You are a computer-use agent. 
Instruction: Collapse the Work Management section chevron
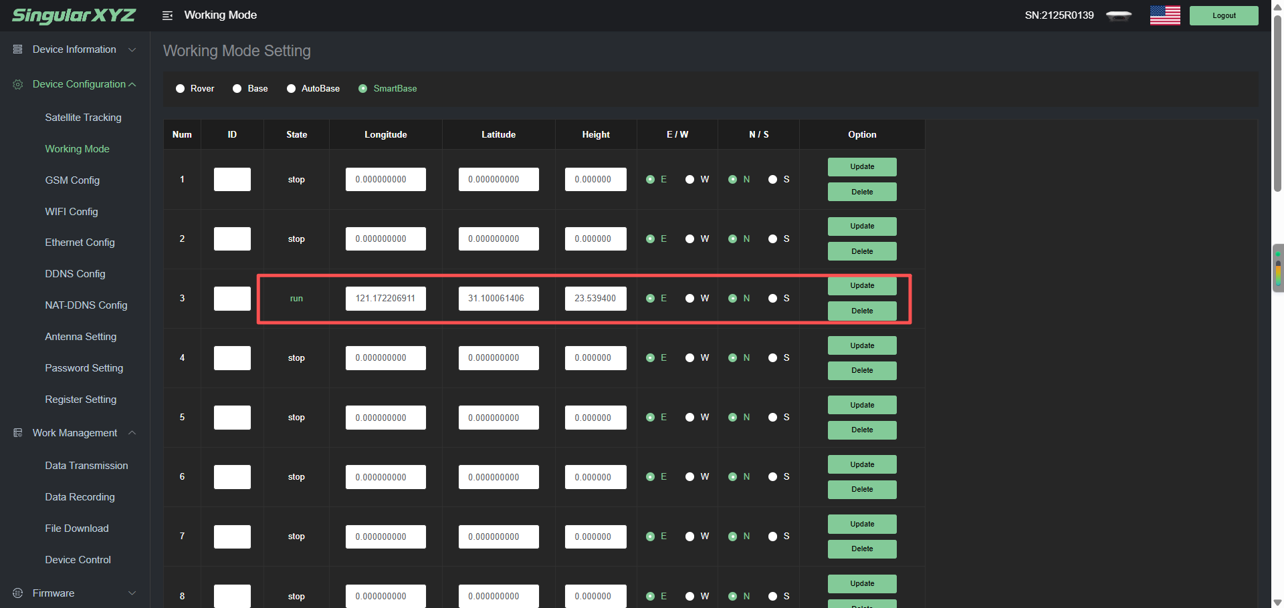[x=132, y=433]
